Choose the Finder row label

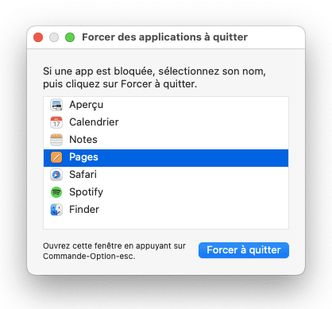[84, 210]
